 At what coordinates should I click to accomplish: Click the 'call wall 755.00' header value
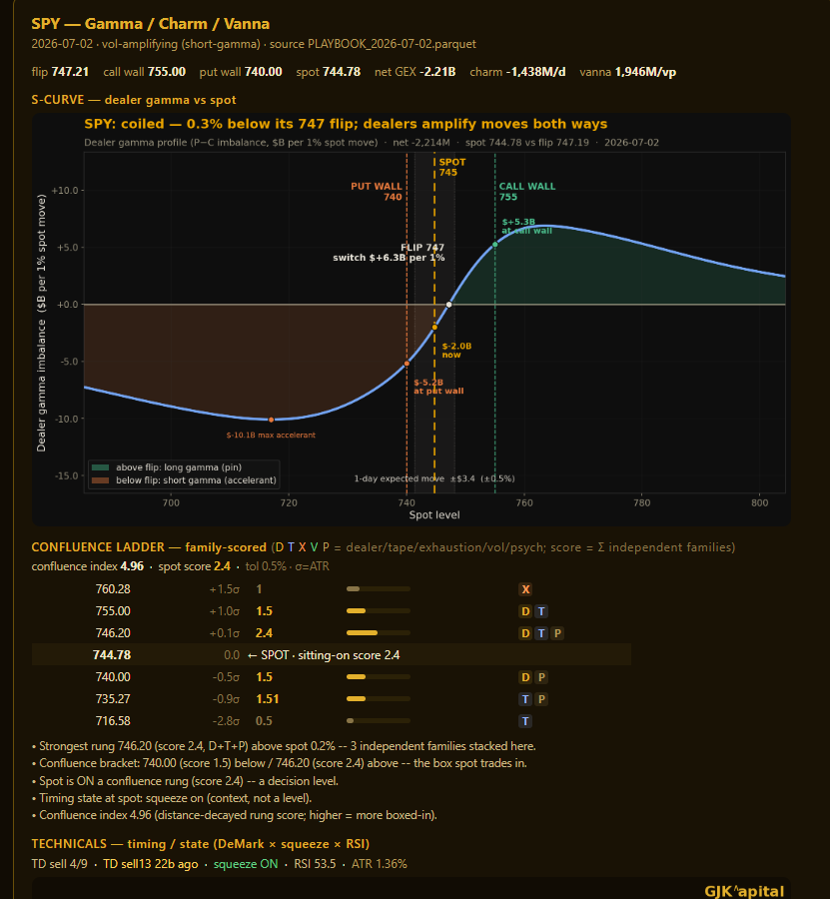pos(145,72)
